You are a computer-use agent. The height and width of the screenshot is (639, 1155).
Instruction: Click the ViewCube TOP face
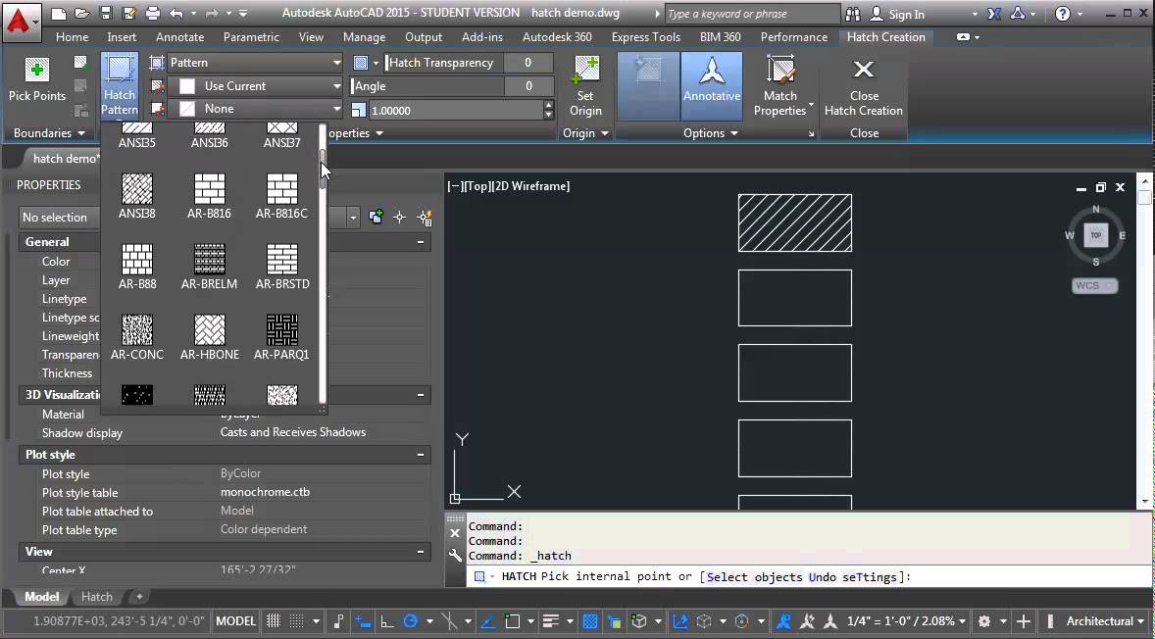pos(1096,235)
